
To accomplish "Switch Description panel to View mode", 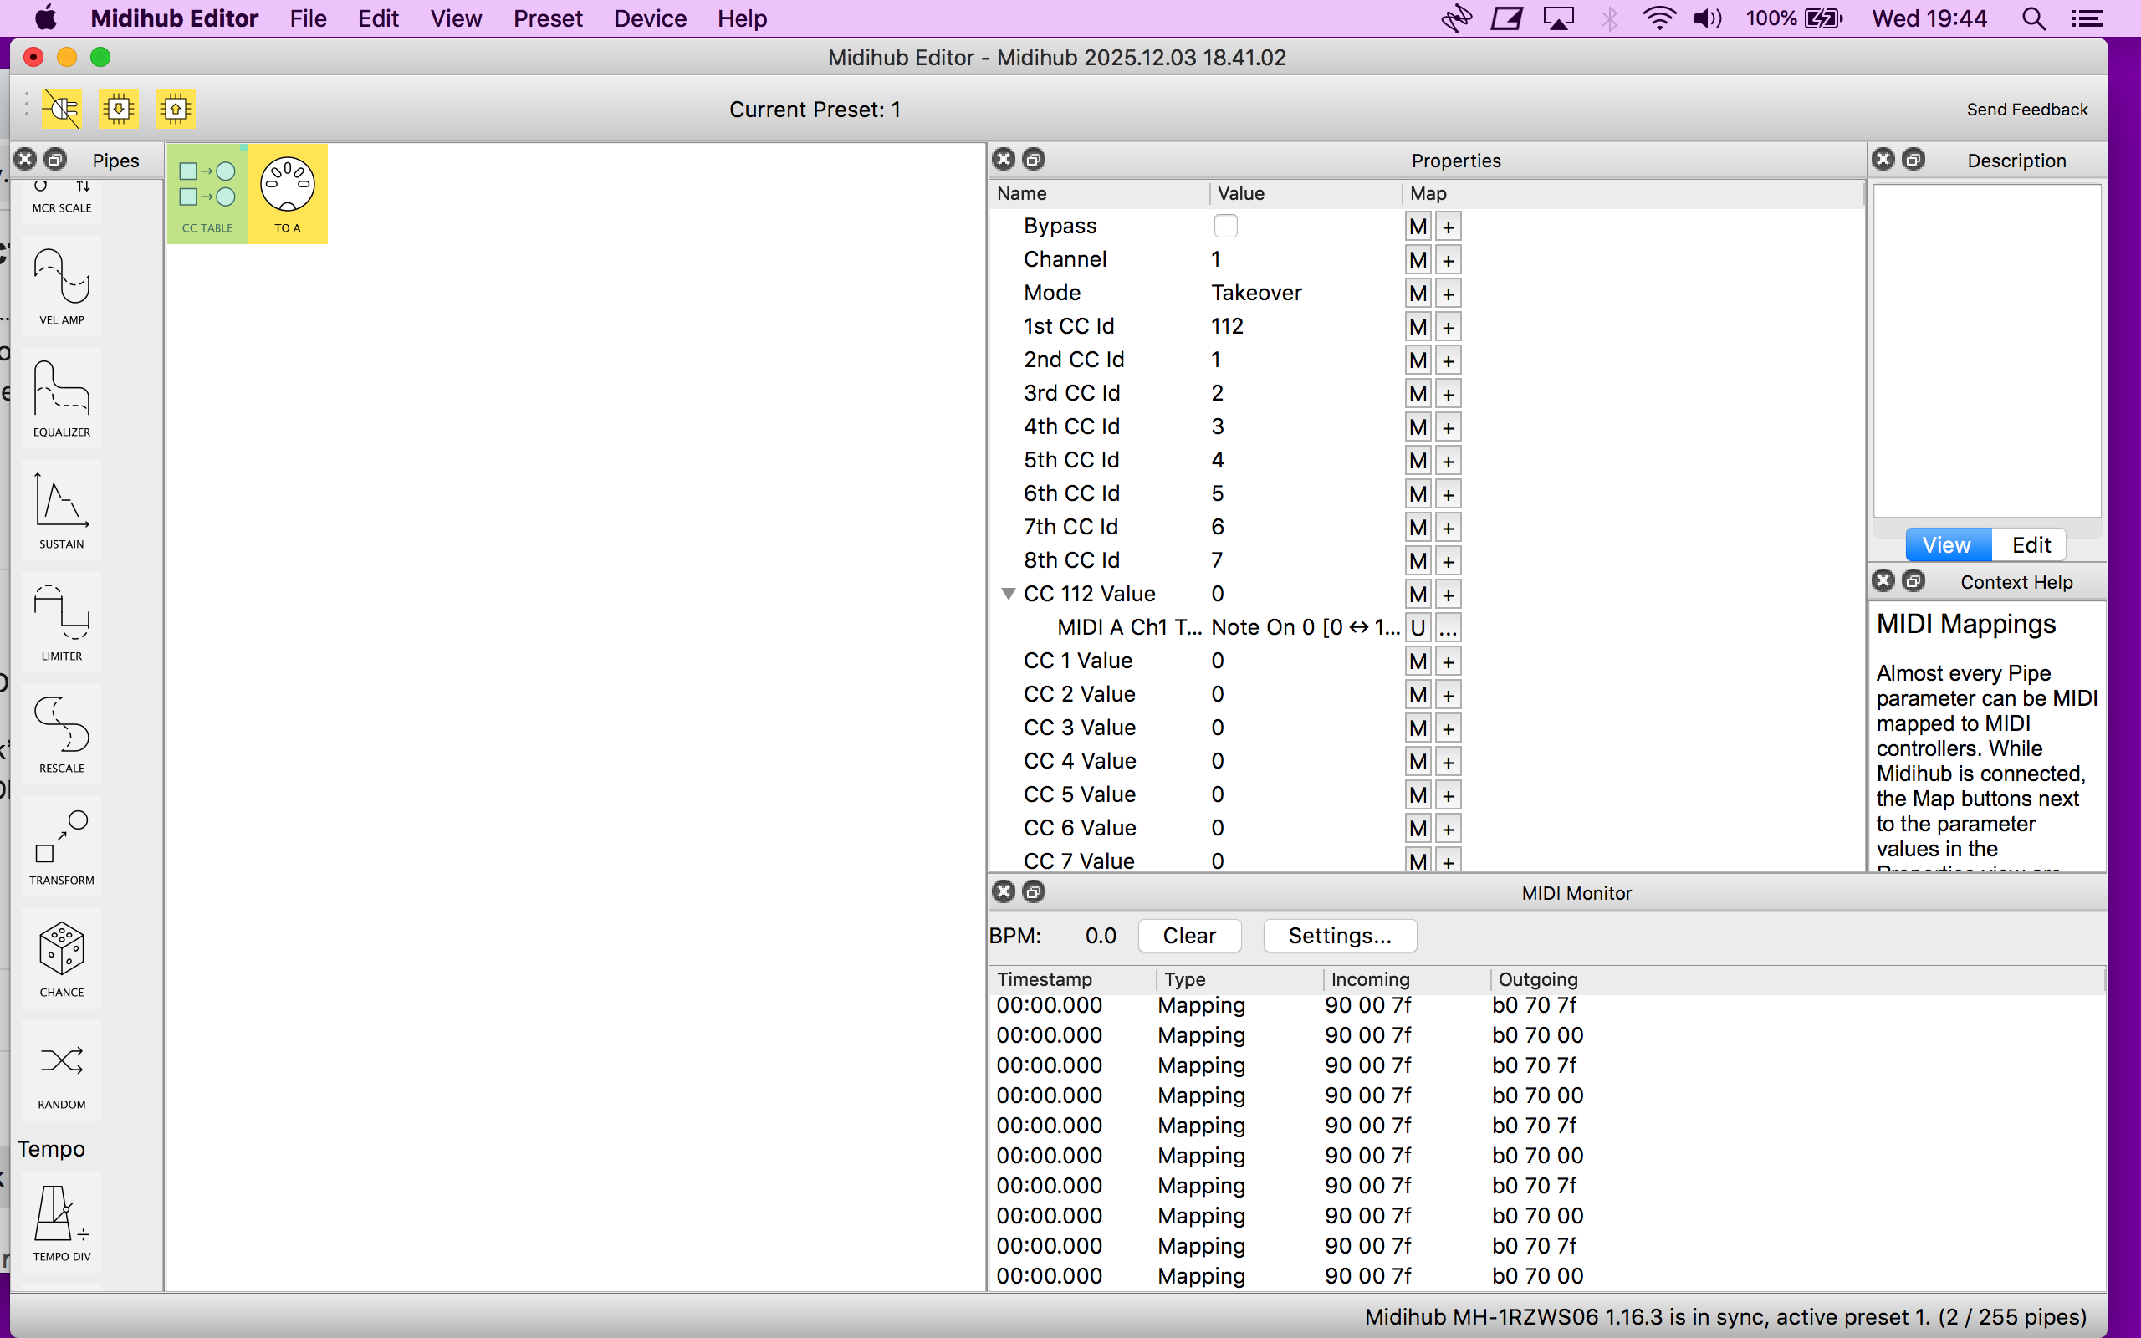I will point(1946,545).
